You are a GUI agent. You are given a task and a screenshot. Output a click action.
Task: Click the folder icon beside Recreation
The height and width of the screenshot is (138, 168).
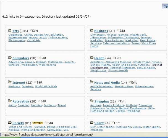(x=10, y=101)
